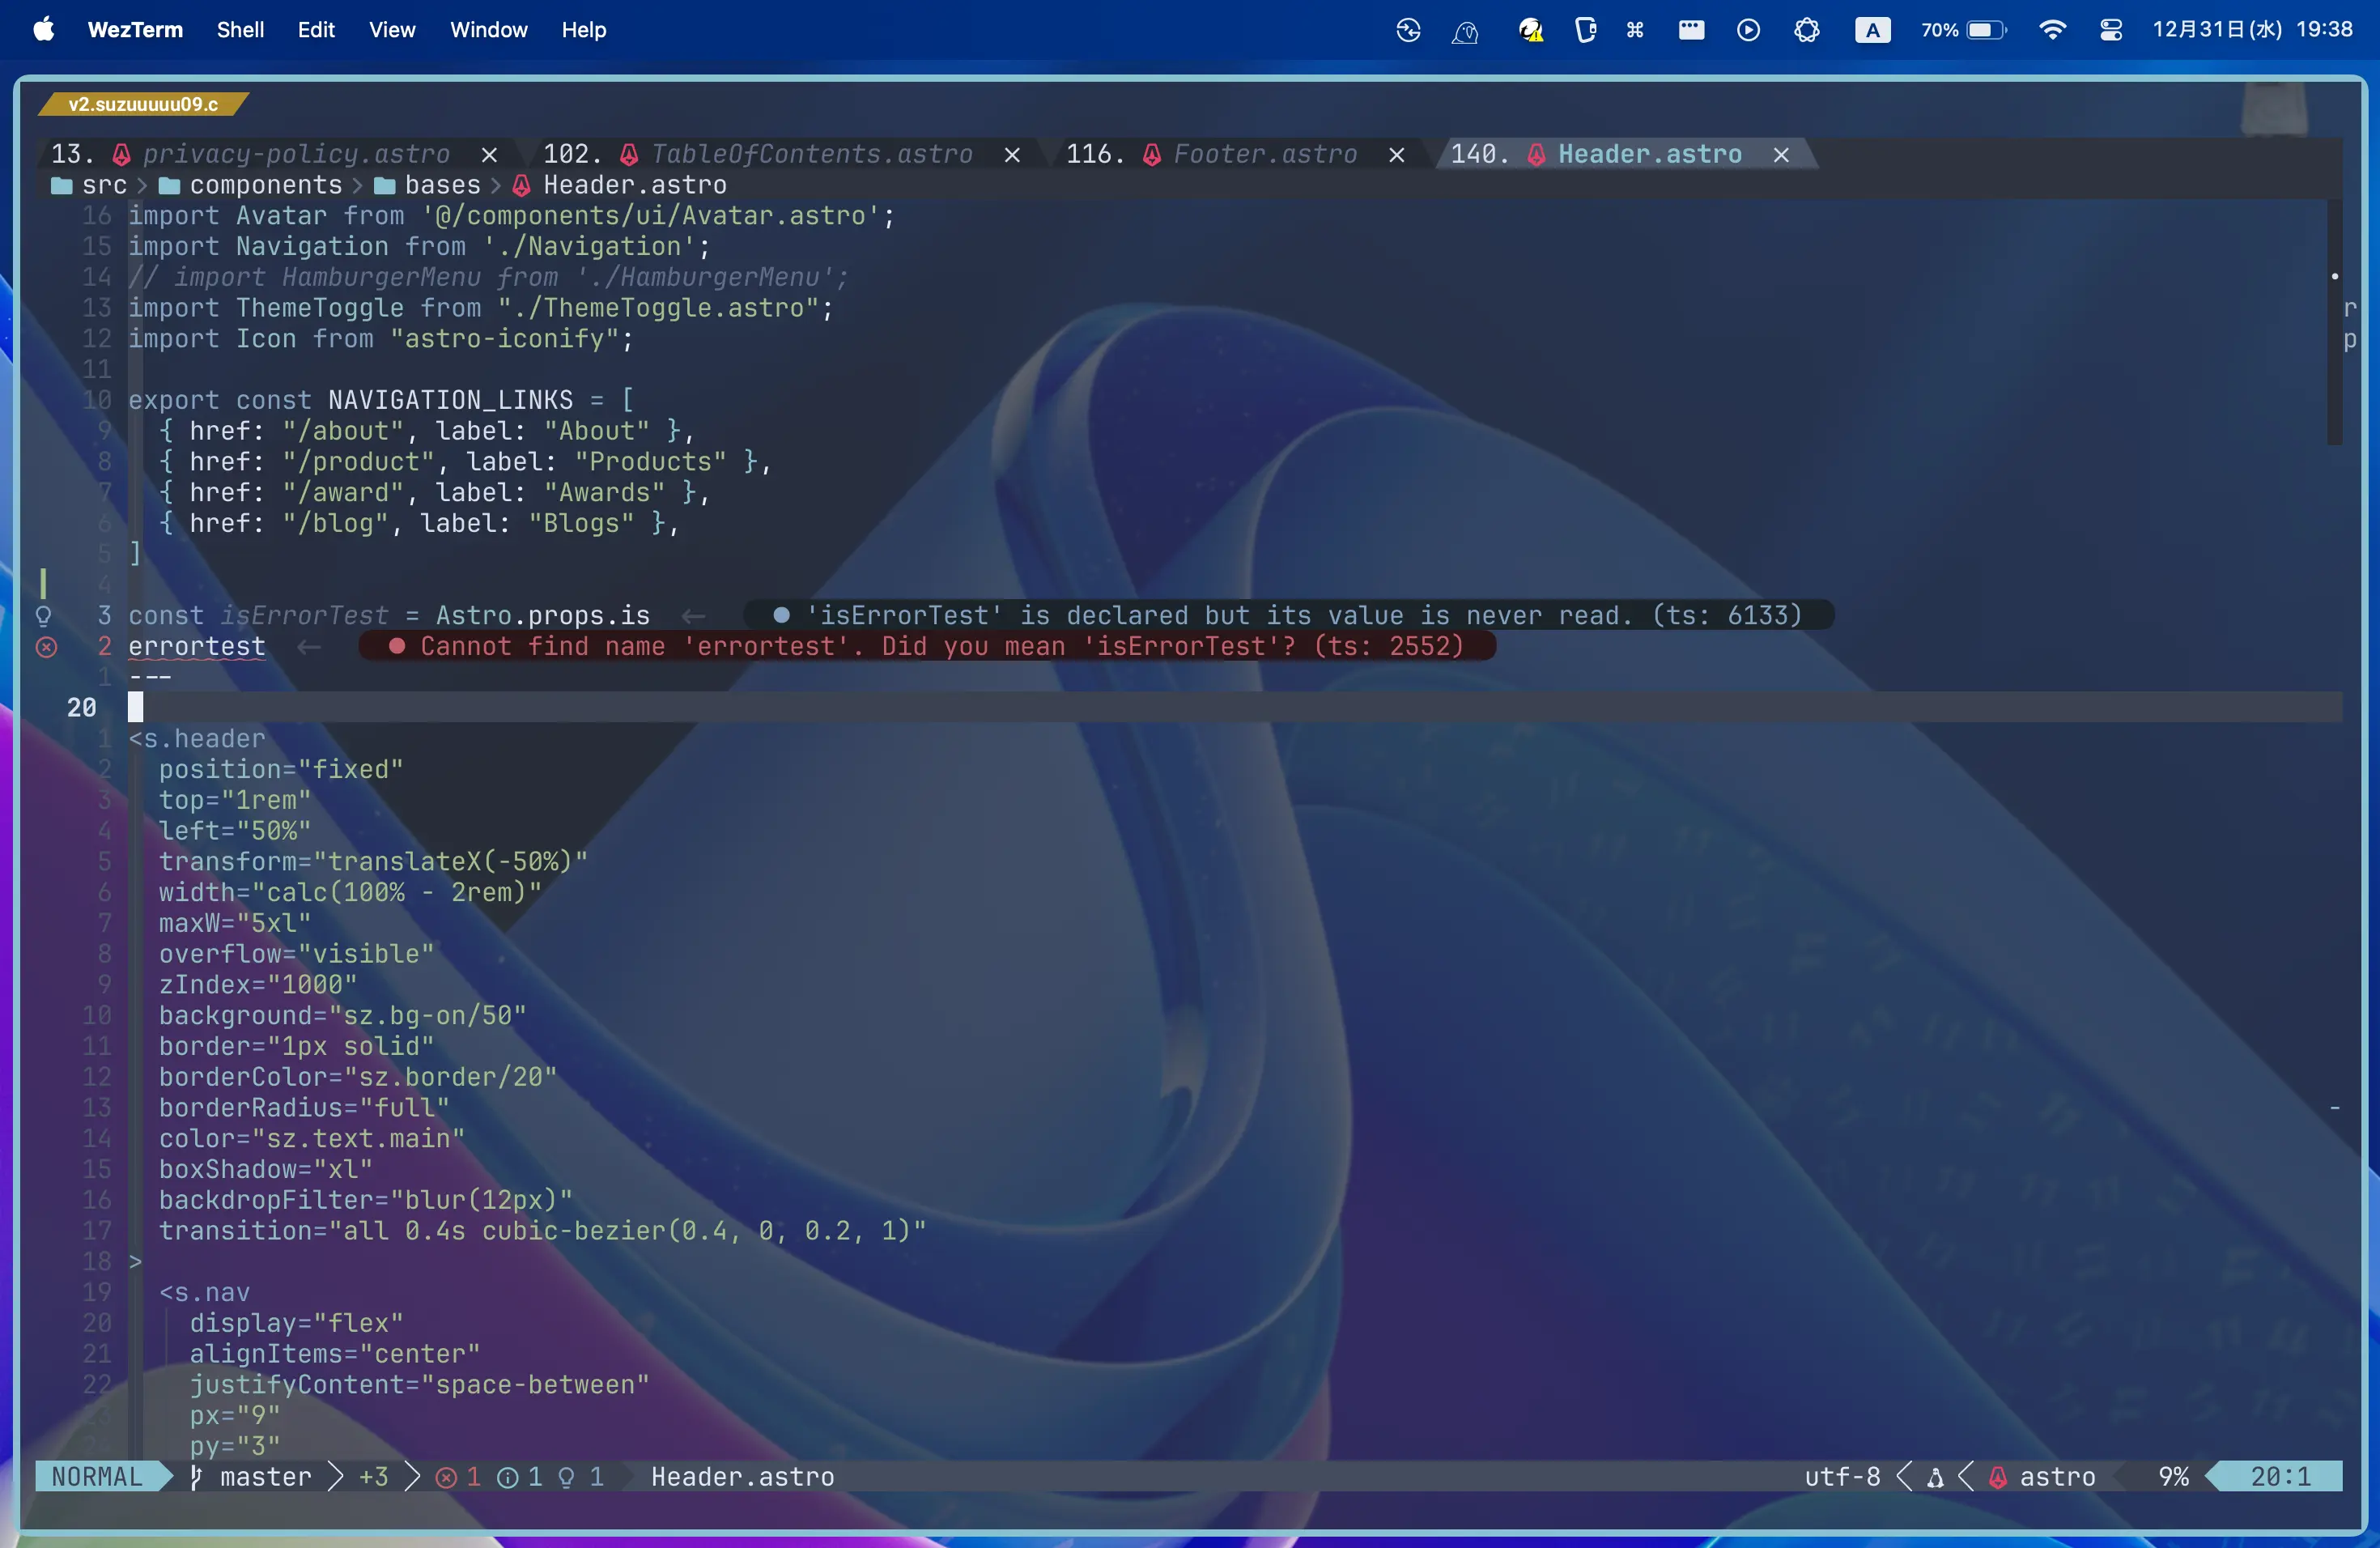Click the Astro icon beside Header.astro breadcrumb

tap(522, 186)
